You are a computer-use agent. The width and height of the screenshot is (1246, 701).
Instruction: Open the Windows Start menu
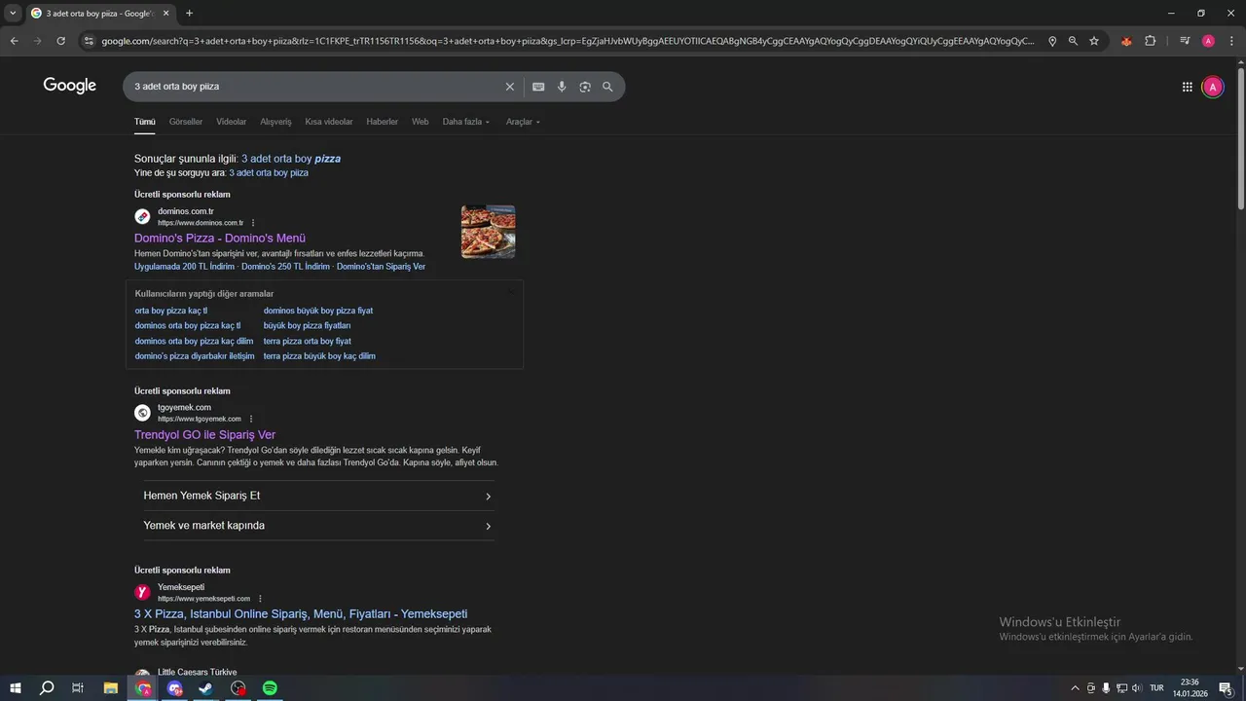click(x=16, y=688)
